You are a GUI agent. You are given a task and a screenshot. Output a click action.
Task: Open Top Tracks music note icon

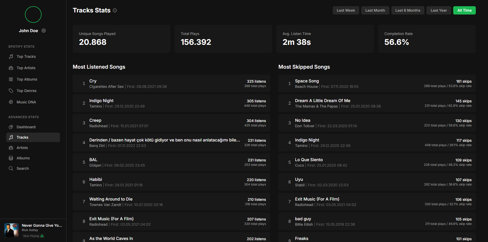pyautogui.click(x=11, y=56)
